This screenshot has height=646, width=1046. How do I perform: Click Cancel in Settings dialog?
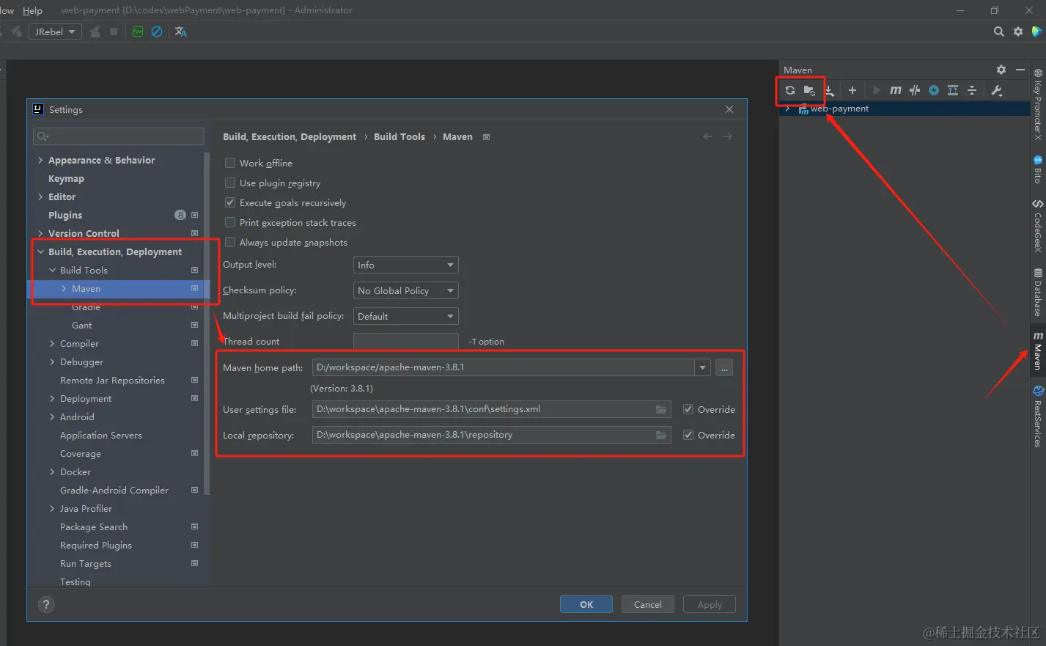[x=648, y=604]
